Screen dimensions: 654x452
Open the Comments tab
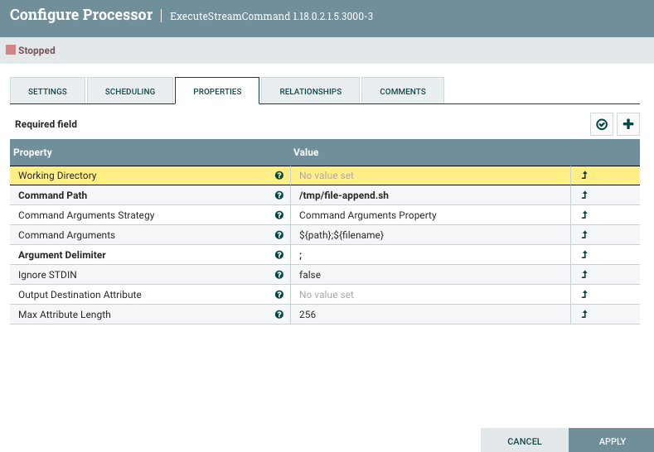(403, 91)
